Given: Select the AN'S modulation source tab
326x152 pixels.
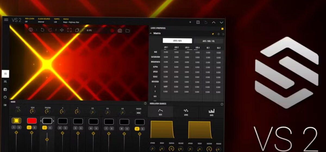Looking at the screenshot, I should click(x=211, y=112).
